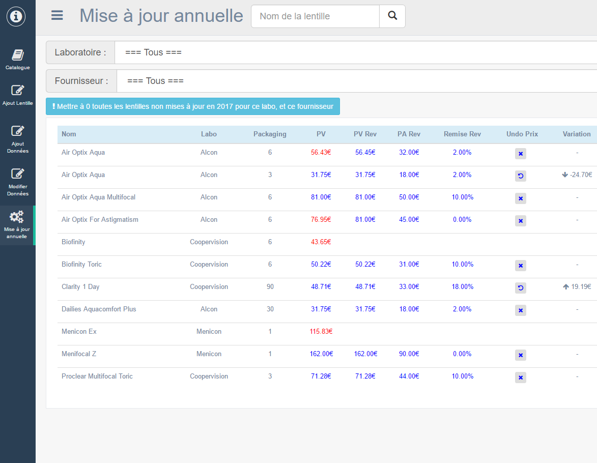Click x icon for Proclear Multifocal Toric

coord(520,378)
